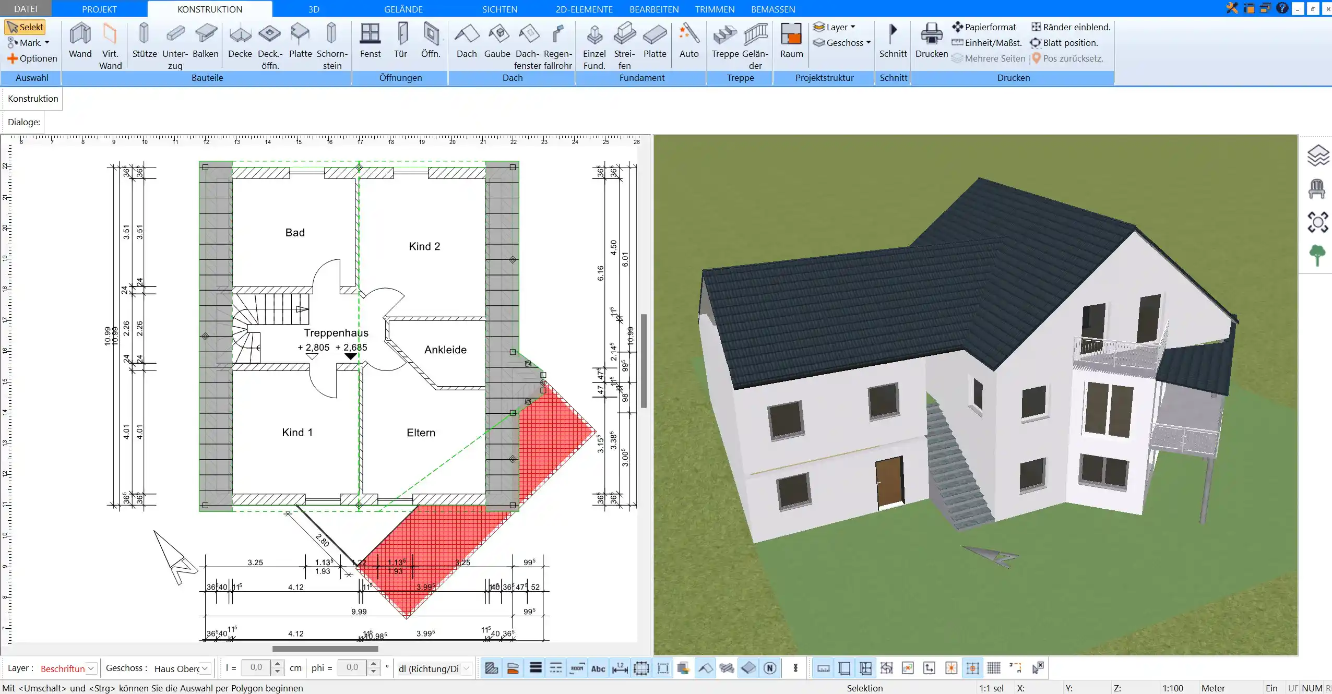This screenshot has width=1332, height=694.
Task: Choose the Geländer railing tool
Action: [x=755, y=46]
